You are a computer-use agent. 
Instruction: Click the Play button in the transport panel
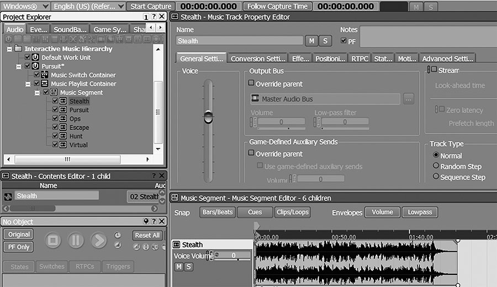98,241
